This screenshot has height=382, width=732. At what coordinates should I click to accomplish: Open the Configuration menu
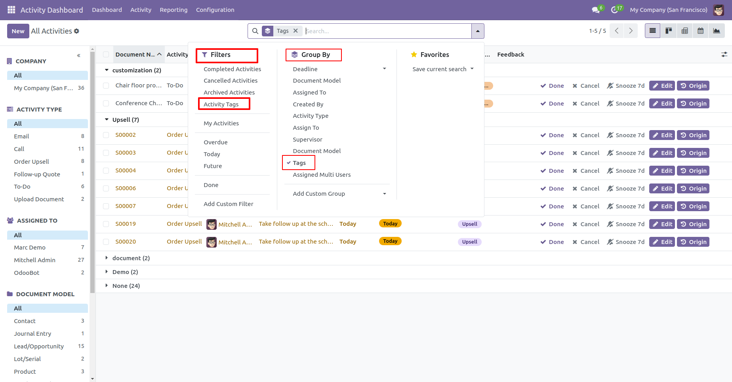(215, 10)
